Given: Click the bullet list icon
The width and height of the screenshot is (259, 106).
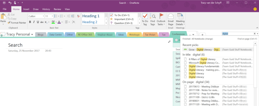Looking at the screenshot, I should pyautogui.click(x=55, y=16).
